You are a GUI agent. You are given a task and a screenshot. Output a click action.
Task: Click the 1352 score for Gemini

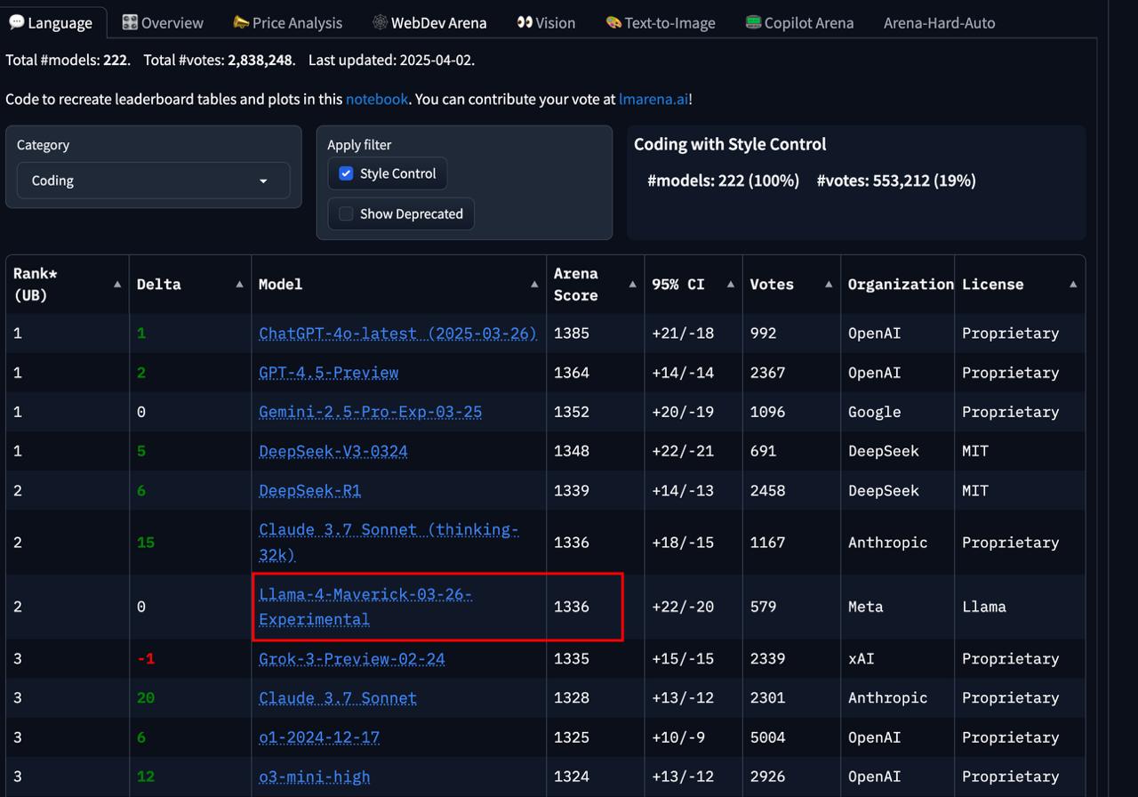click(x=596, y=412)
